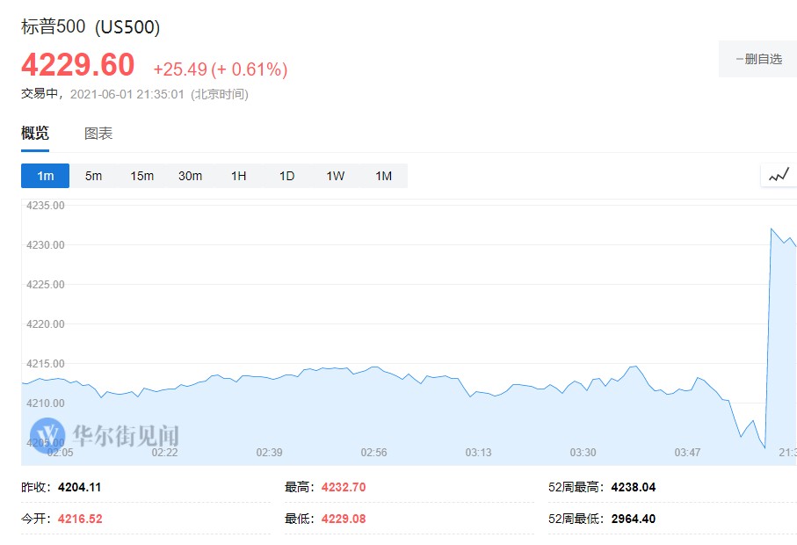Switch chart to 1M interval
Screen dimensions: 797x545
[x=383, y=176]
